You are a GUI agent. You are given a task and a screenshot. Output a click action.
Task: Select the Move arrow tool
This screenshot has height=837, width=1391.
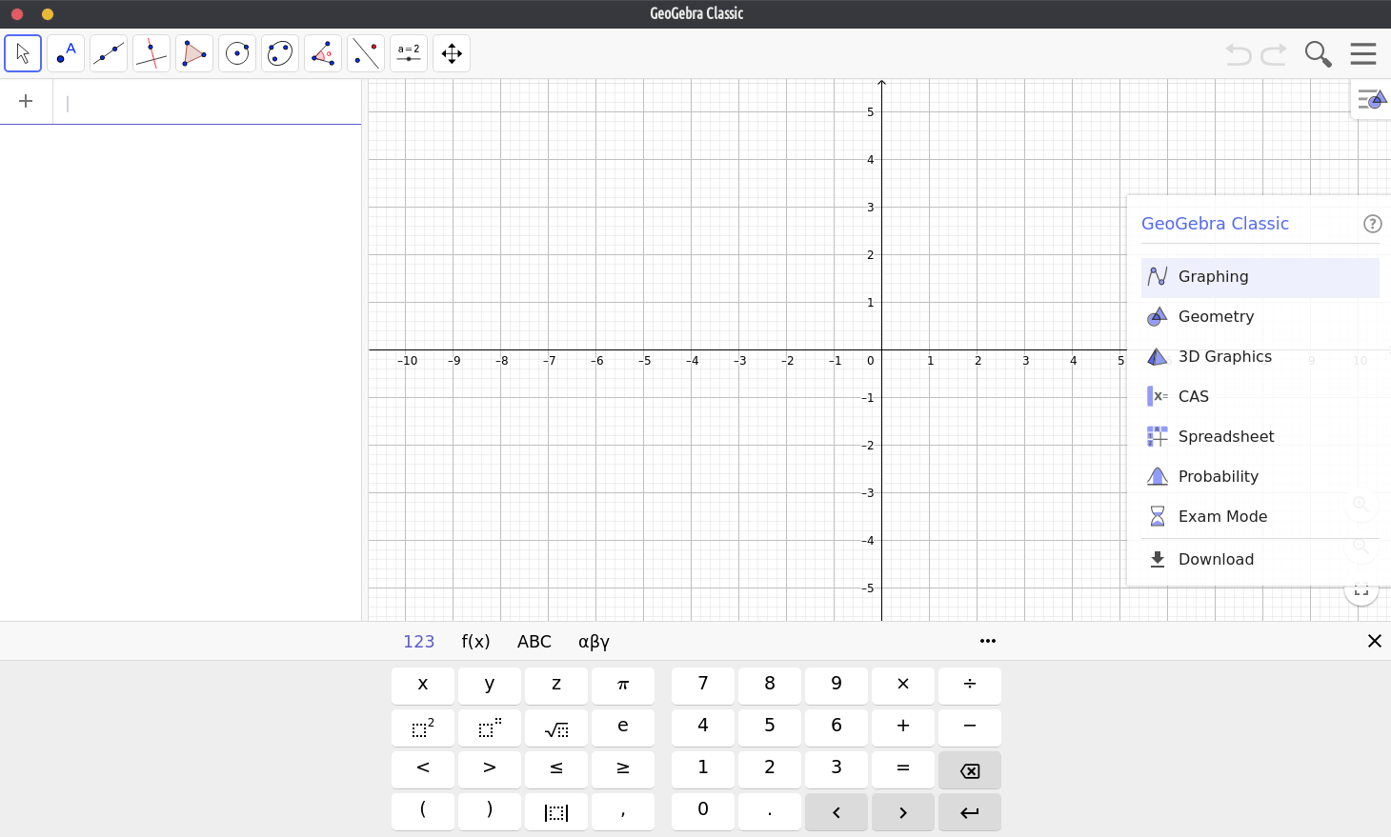23,53
